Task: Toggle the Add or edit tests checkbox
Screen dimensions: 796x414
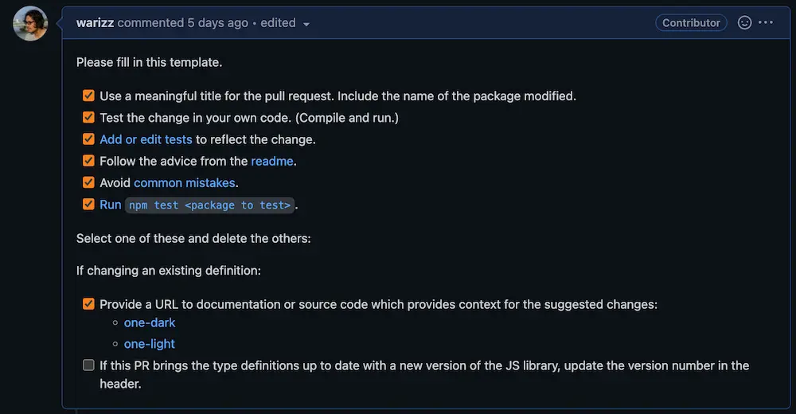Action: point(88,139)
